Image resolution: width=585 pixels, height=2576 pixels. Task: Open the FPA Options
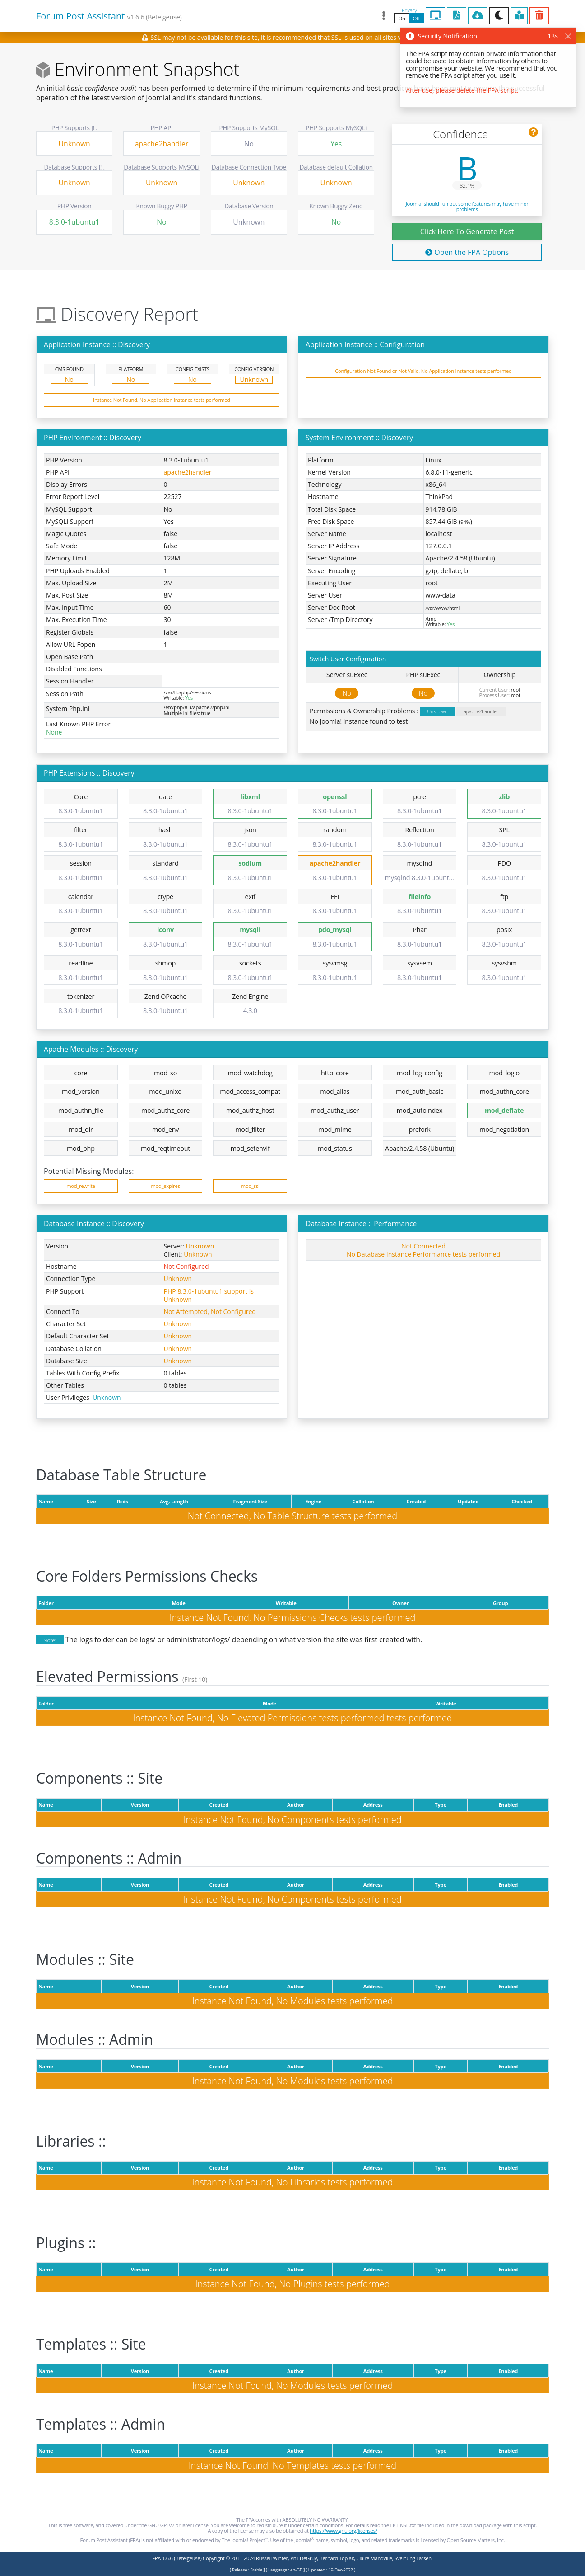(466, 252)
